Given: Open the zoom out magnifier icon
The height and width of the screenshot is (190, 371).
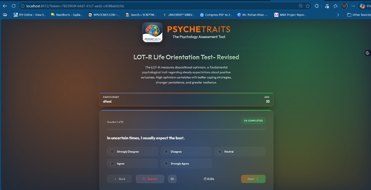Looking at the screenshot, I should 300,6.
